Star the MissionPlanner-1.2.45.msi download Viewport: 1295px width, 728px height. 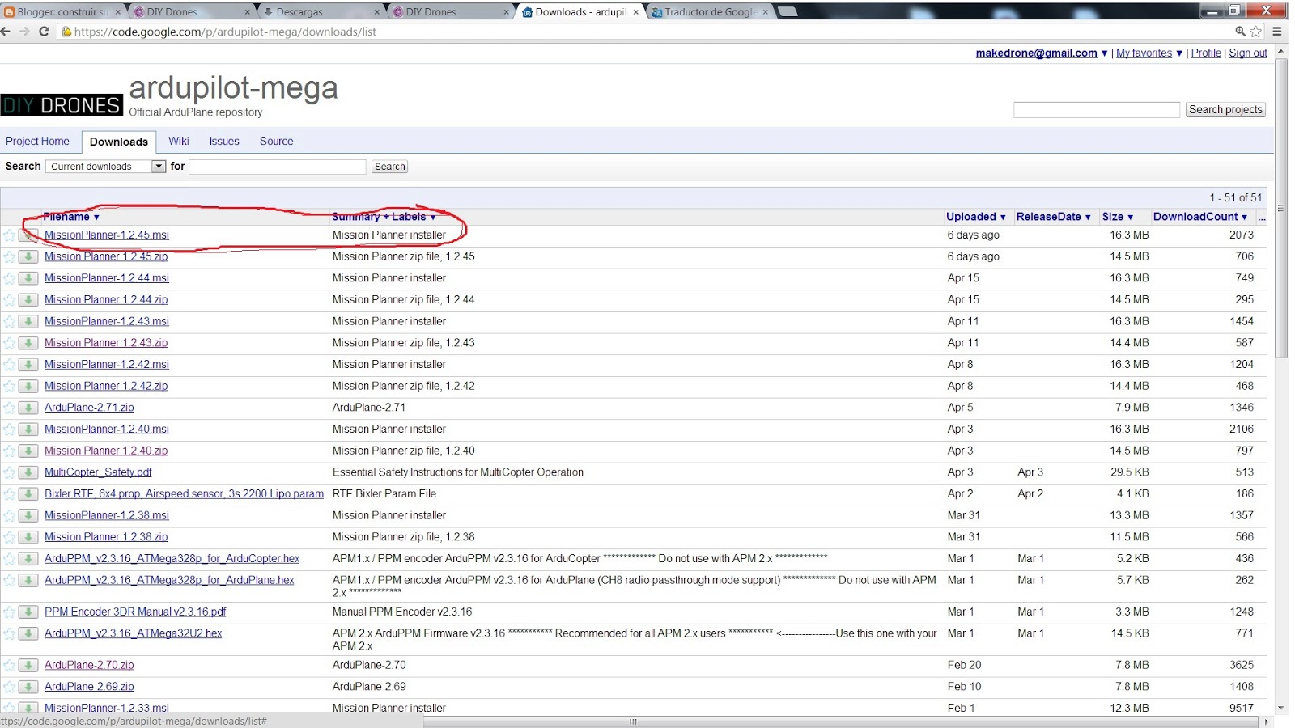tap(9, 235)
